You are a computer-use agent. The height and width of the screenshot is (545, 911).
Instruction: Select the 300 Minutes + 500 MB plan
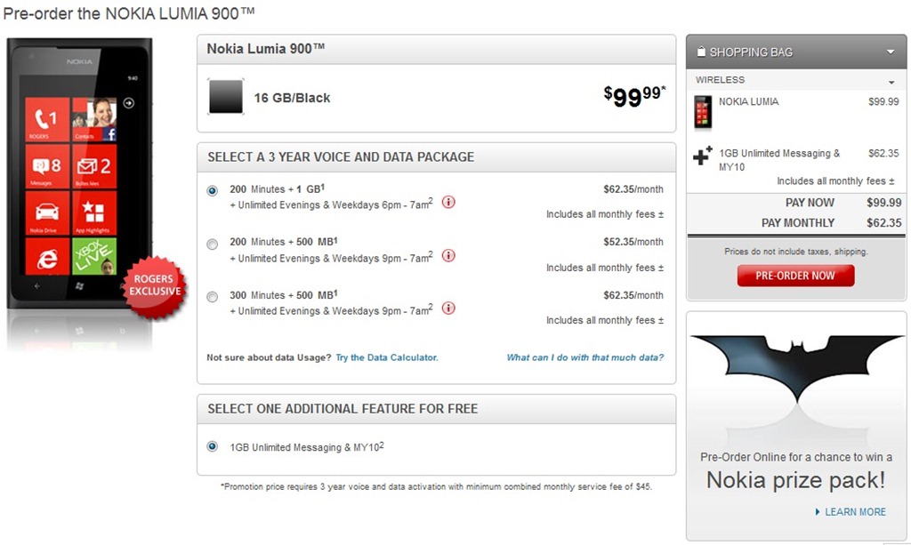click(x=212, y=297)
